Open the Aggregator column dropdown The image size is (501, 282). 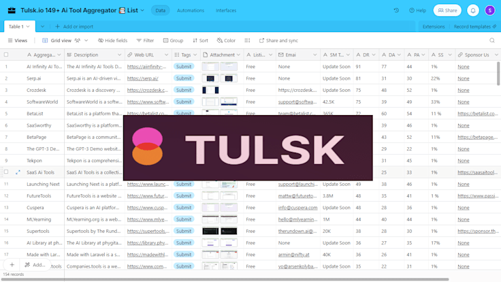click(59, 55)
